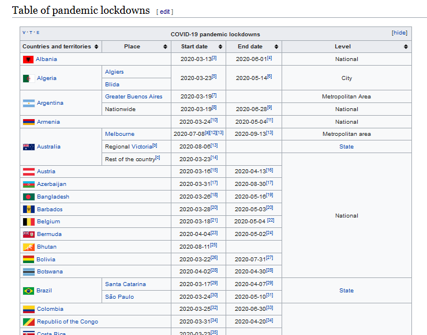427x335 pixels.
Task: Click the Argentina flag icon
Action: (29, 103)
